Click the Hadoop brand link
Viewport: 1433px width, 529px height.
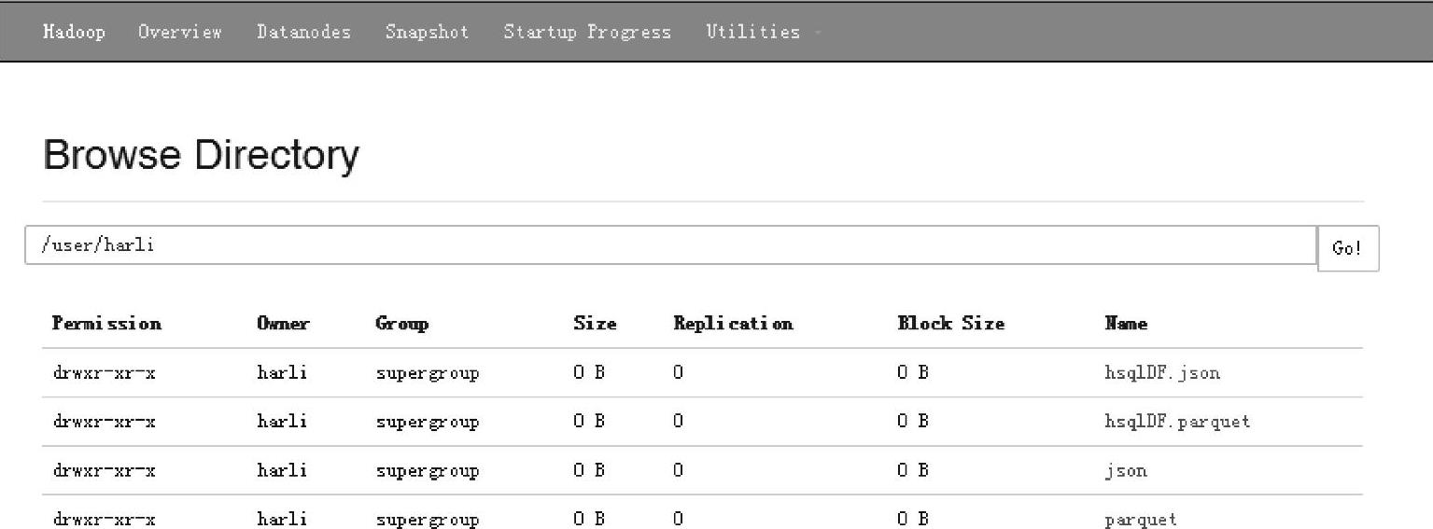click(x=74, y=33)
